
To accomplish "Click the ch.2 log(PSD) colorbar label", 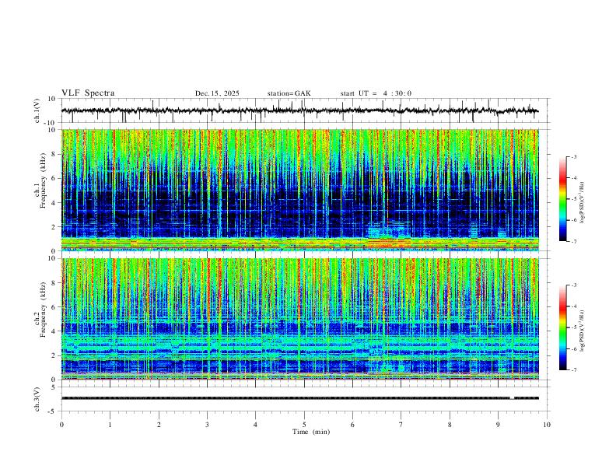I will pyautogui.click(x=583, y=331).
